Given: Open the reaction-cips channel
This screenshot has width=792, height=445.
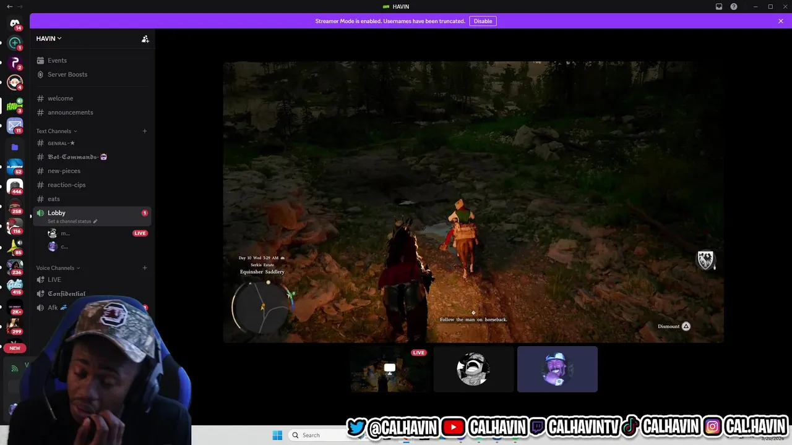Looking at the screenshot, I should 92,185.
